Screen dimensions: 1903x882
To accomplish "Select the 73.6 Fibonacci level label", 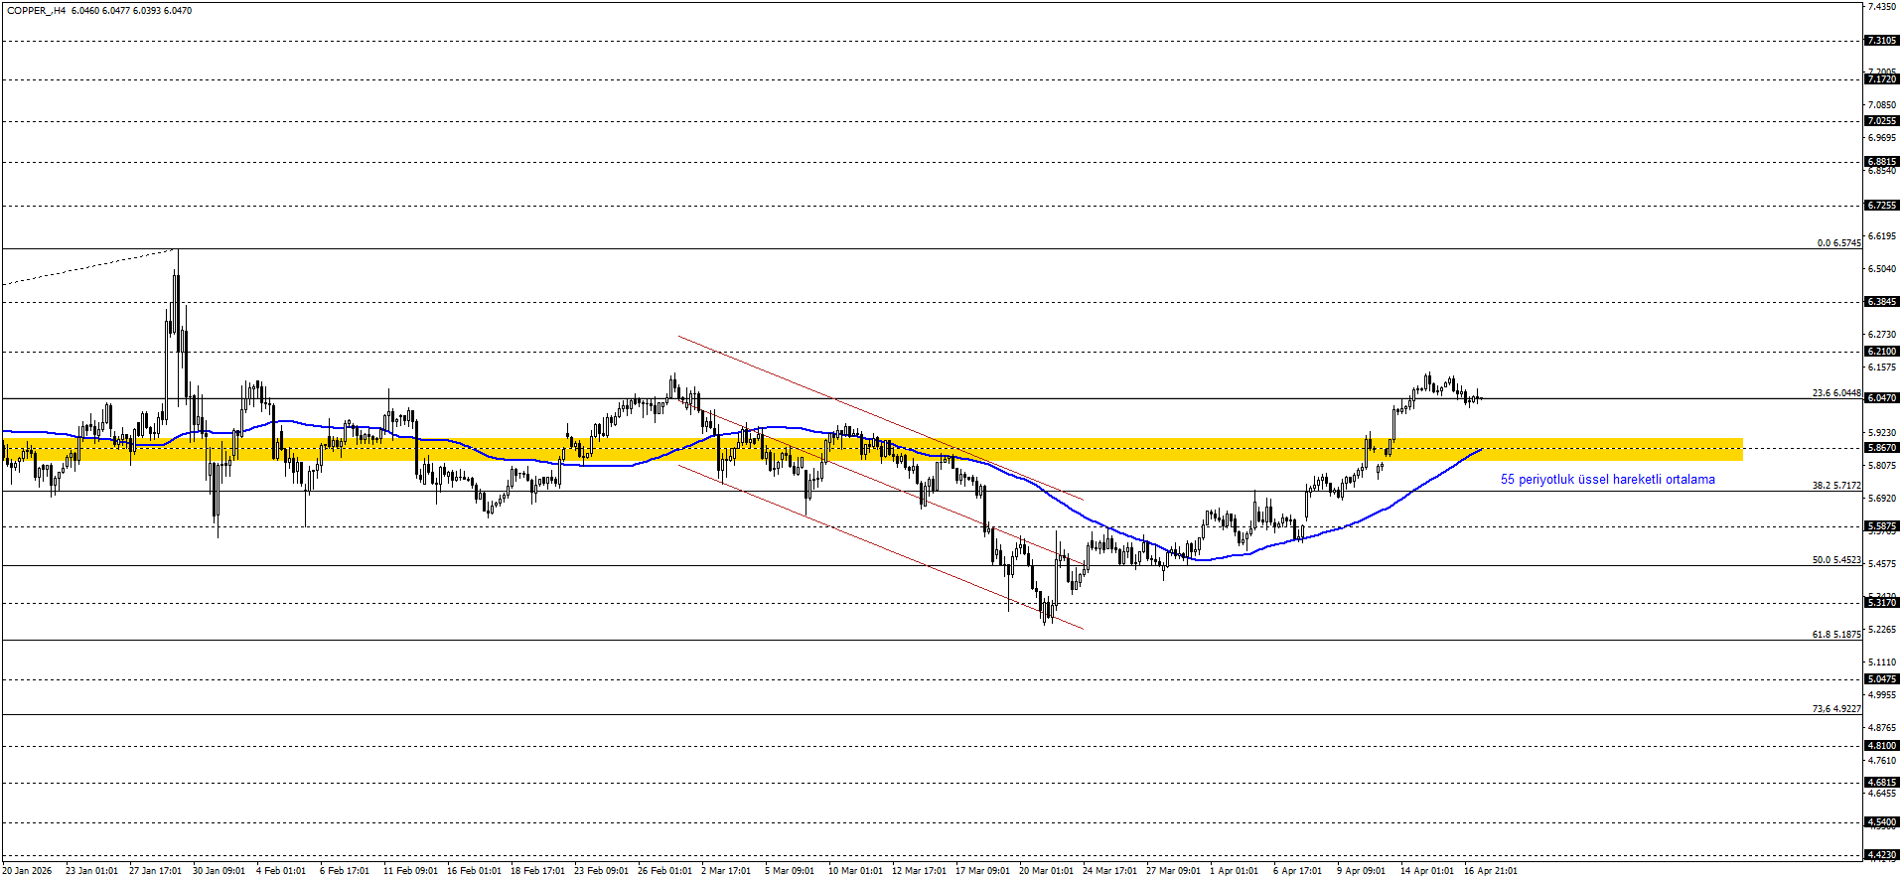I will (1835, 709).
